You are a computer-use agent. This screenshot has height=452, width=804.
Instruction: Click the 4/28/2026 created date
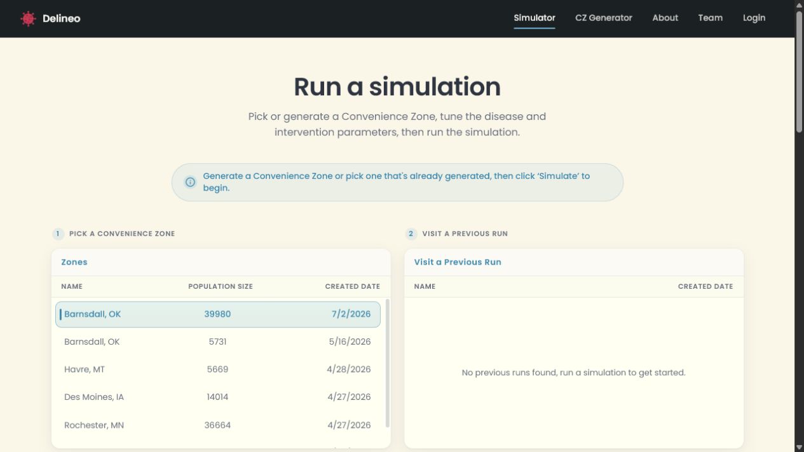click(x=349, y=369)
